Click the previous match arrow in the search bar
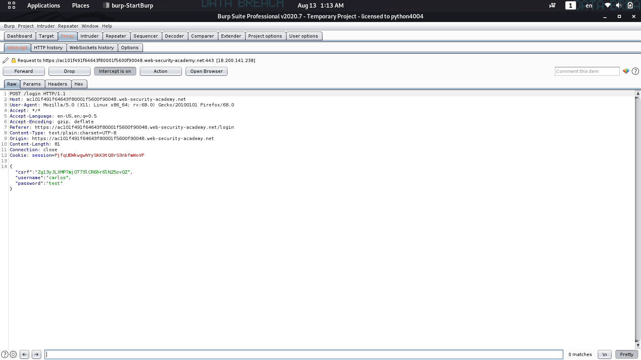The height and width of the screenshot is (360, 641). (x=24, y=354)
